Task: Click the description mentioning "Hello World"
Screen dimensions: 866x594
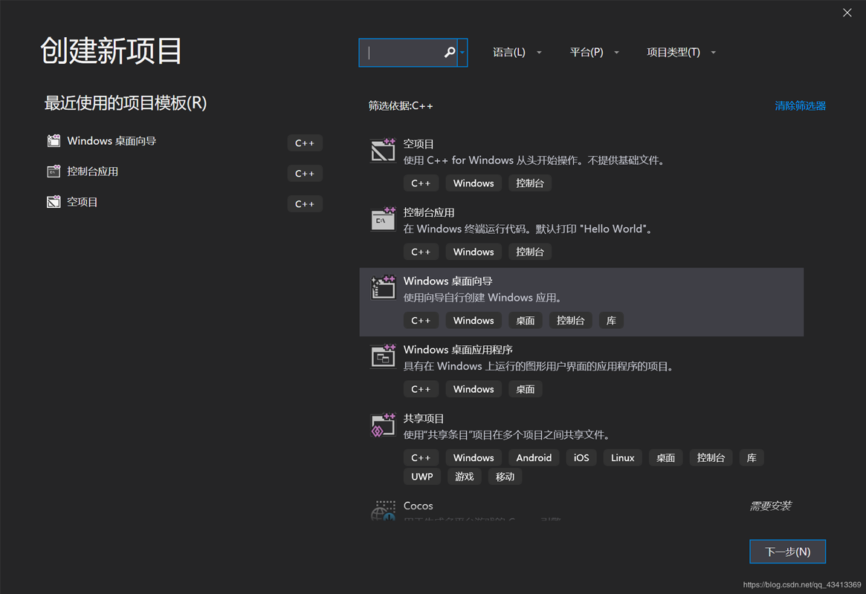Action: click(529, 229)
